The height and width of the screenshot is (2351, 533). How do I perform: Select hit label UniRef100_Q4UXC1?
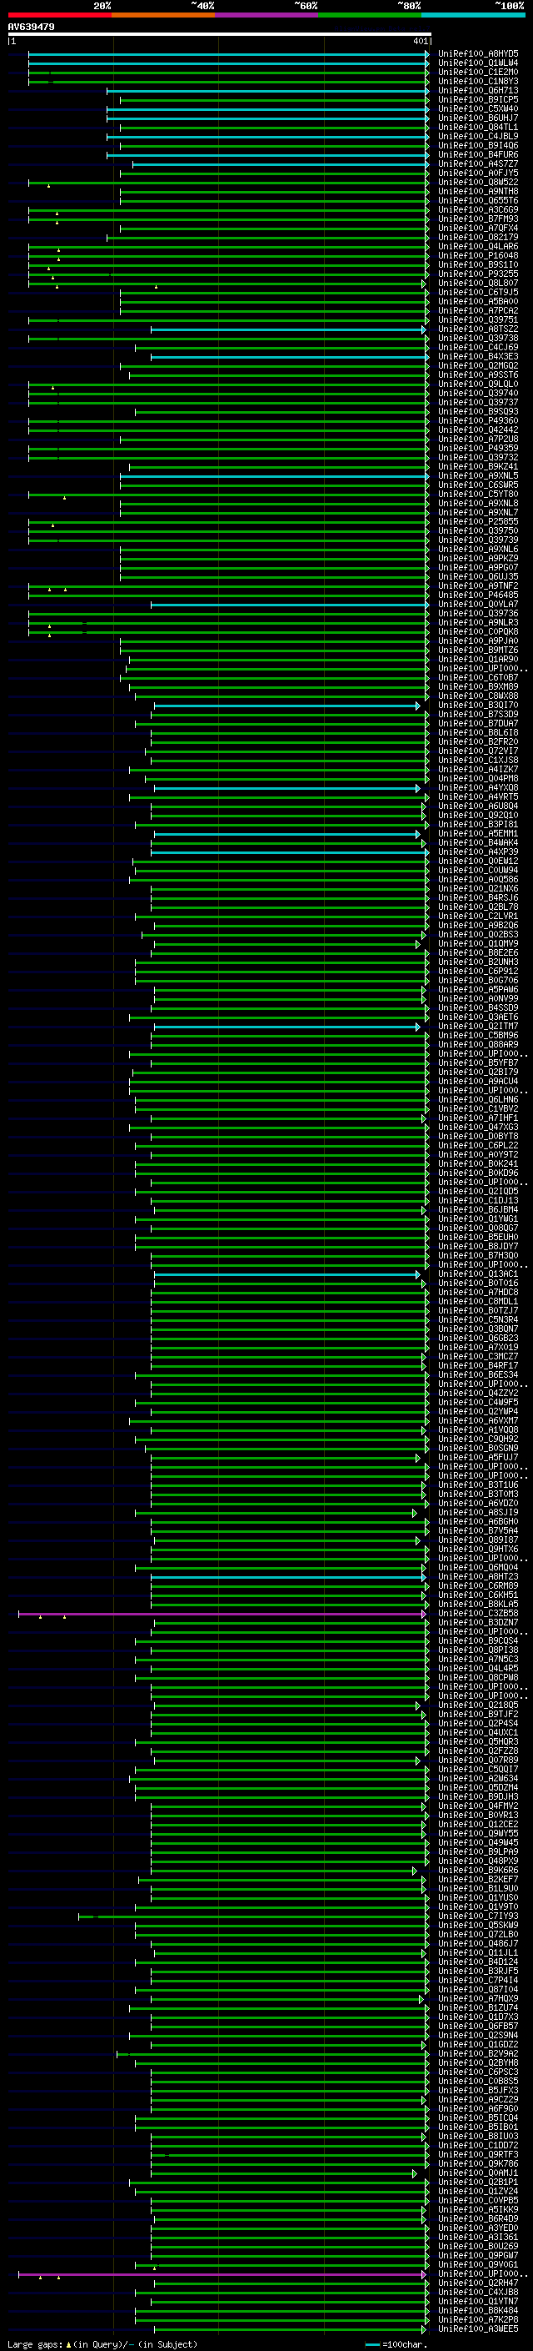point(478,1733)
